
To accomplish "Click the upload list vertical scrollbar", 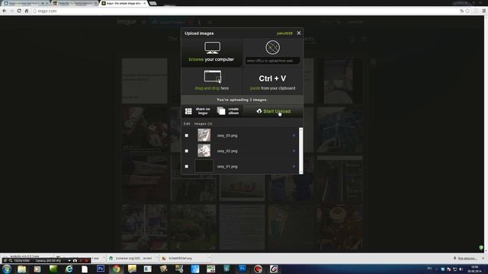I will click(300, 151).
